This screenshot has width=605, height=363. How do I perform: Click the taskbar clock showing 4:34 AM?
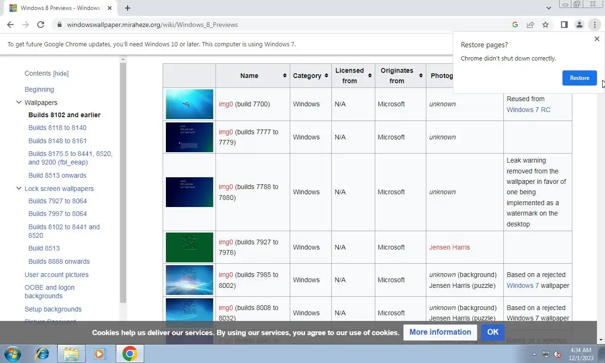581,354
